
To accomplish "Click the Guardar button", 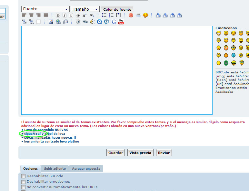I will click(x=115, y=153).
